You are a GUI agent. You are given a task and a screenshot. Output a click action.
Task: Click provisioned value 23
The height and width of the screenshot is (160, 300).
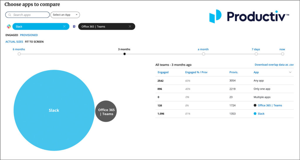[231, 97]
